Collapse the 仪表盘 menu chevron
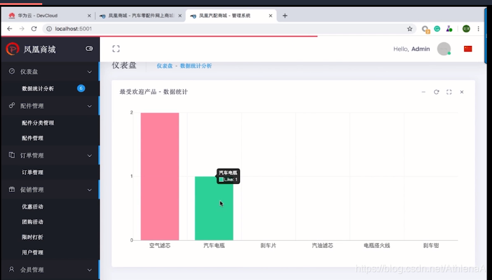Image resolution: width=492 pixels, height=280 pixels. (89, 72)
